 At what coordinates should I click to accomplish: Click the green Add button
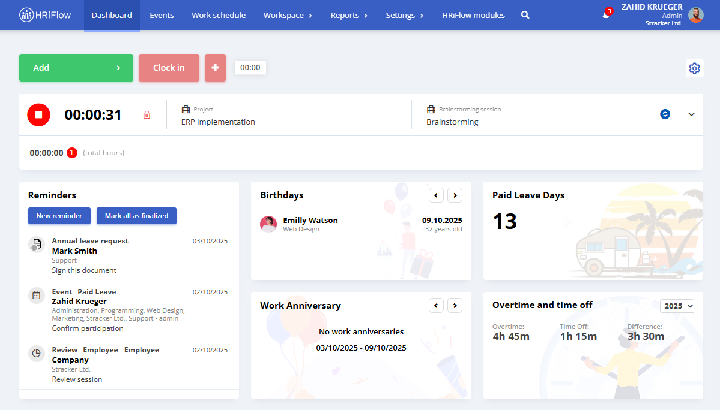point(76,68)
